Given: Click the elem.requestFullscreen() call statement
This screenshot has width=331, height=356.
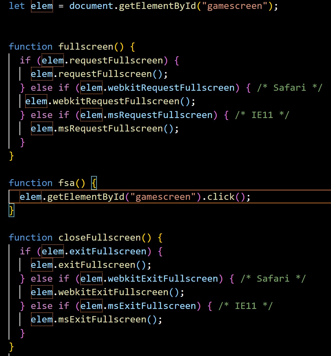Looking at the screenshot, I should pos(99,74).
